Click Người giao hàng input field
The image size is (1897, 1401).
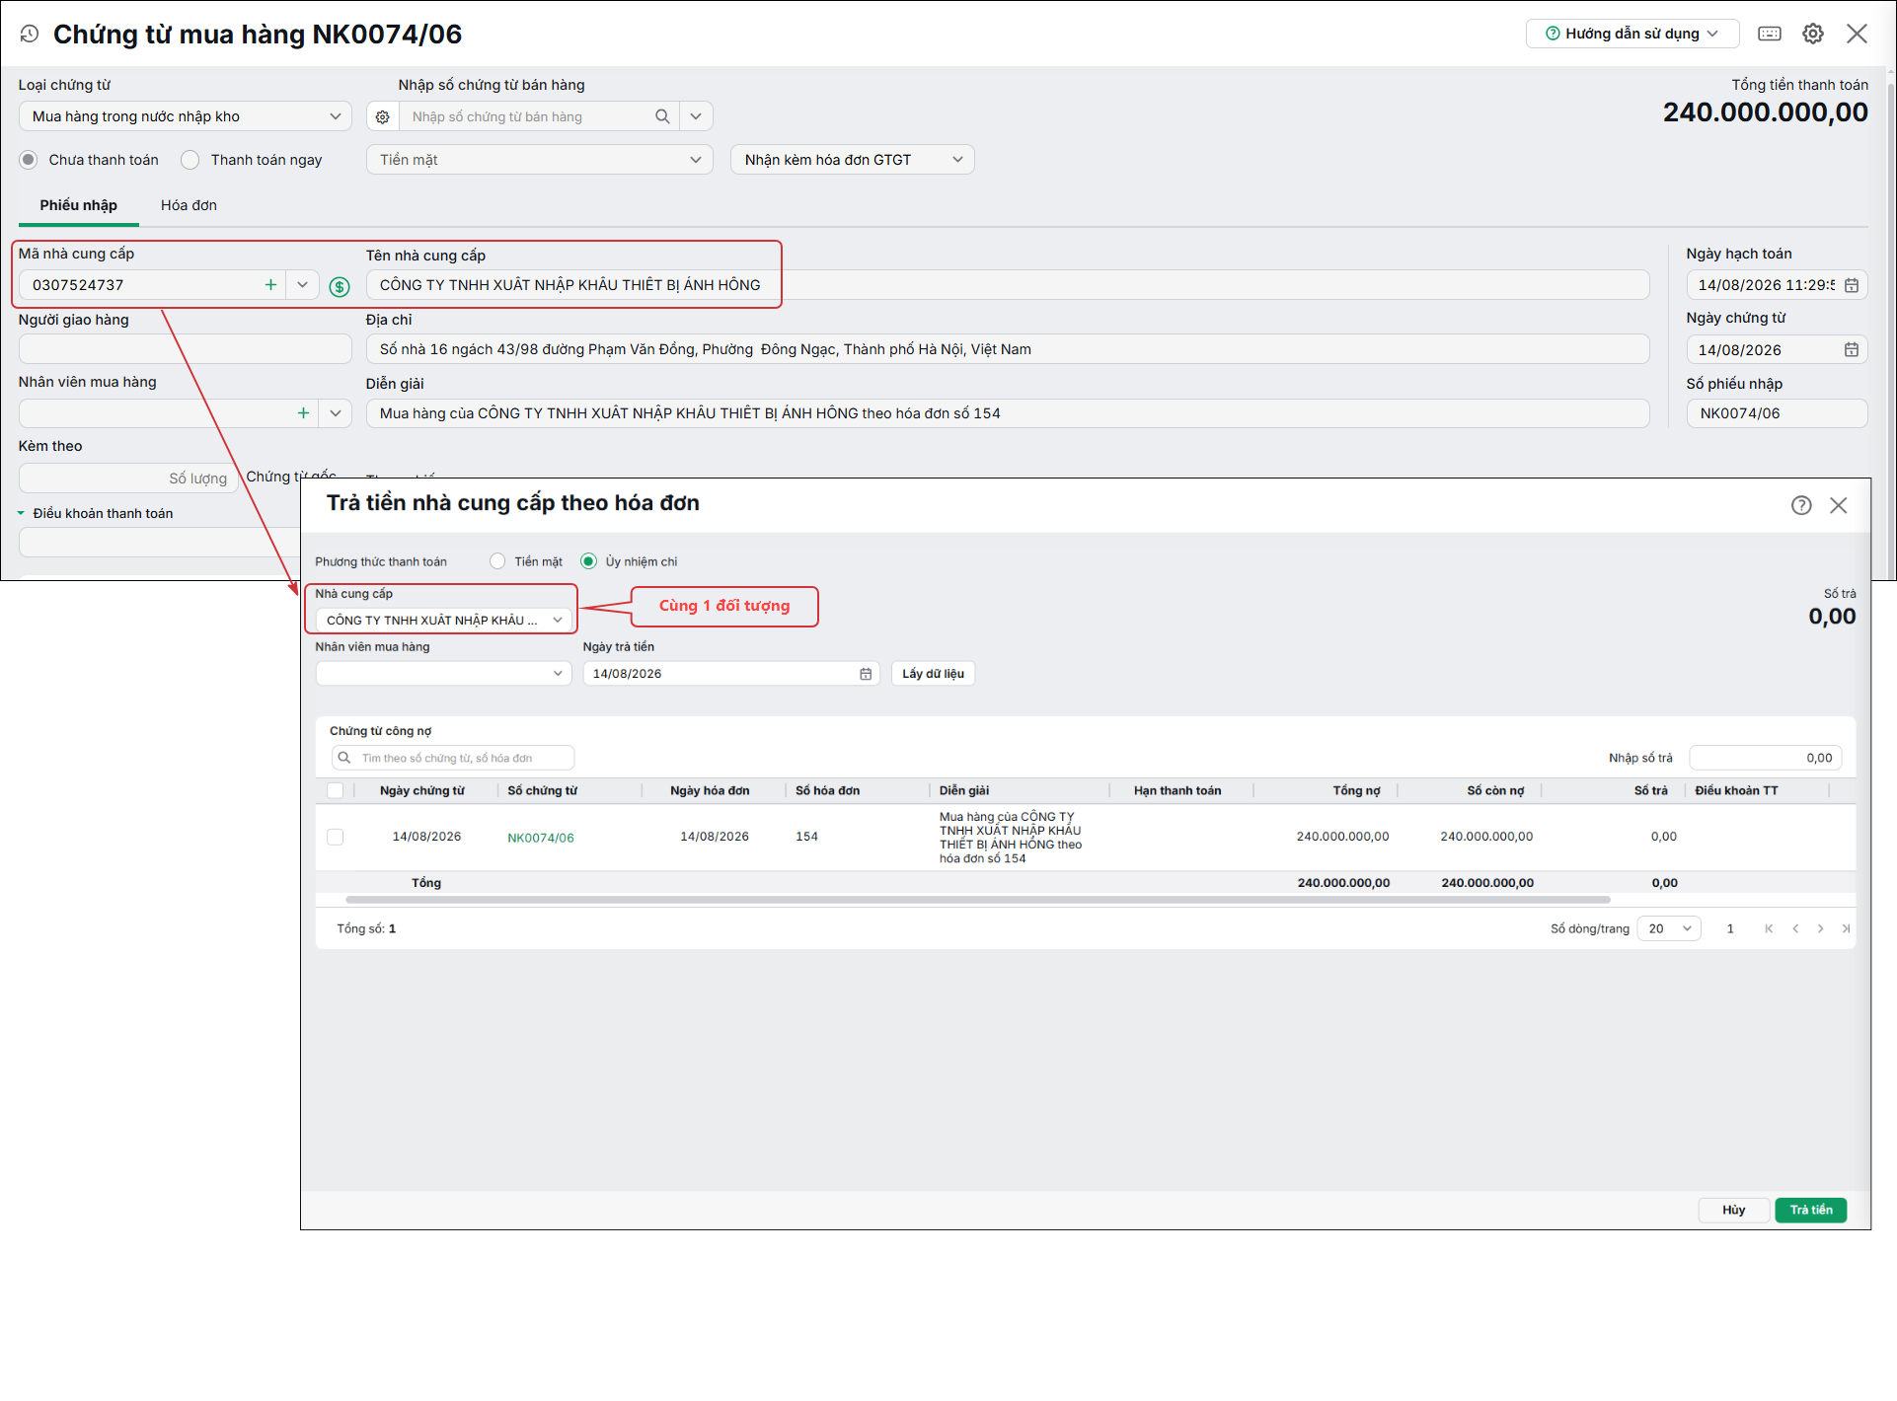coord(185,349)
